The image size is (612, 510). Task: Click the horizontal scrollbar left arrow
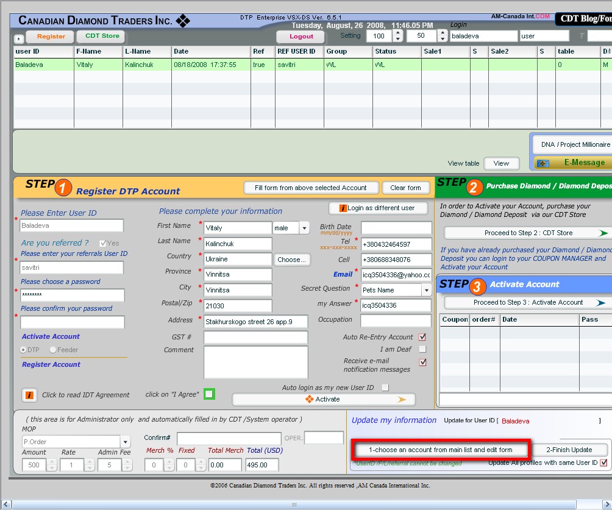click(x=6, y=504)
